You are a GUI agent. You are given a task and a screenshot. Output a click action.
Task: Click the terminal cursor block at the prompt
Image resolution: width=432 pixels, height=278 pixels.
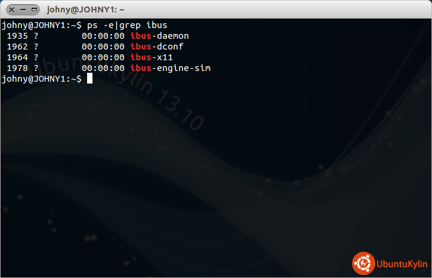coord(90,79)
